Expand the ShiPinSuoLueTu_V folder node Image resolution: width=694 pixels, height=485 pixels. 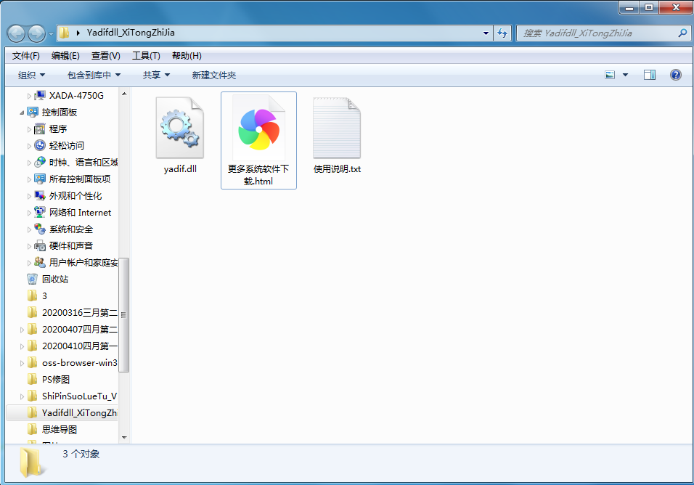point(22,396)
